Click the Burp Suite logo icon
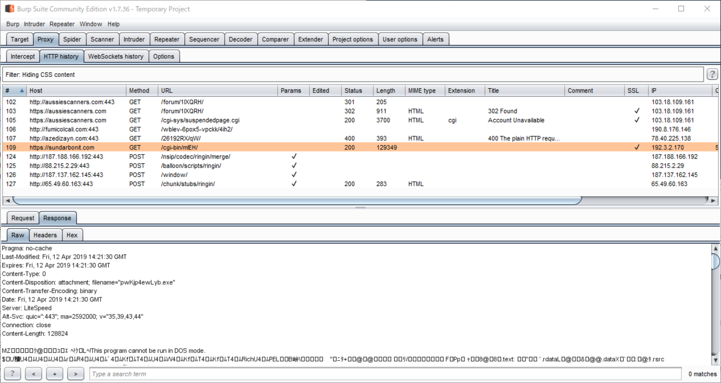721x383 pixels. click(x=10, y=8)
